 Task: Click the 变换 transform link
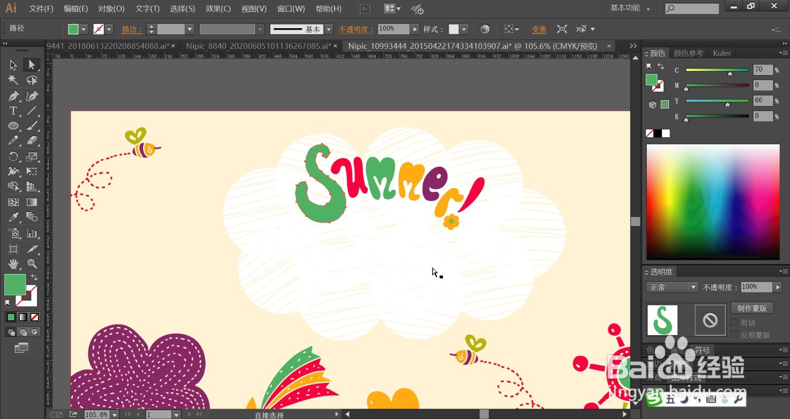pos(539,30)
